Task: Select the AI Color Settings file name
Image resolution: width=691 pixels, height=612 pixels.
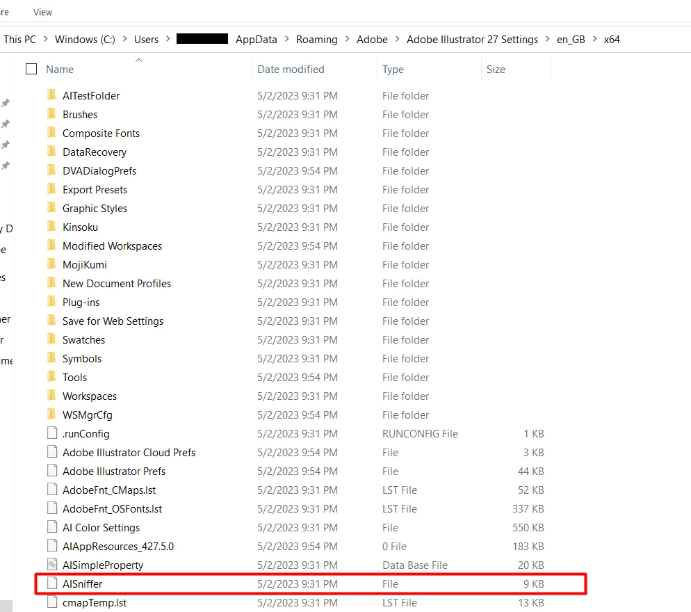Action: 101,527
